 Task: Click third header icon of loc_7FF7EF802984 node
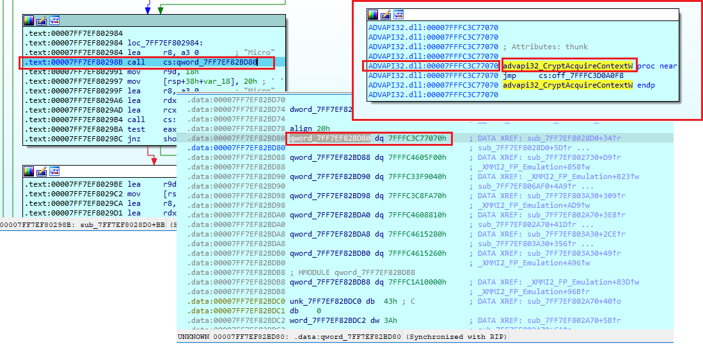(x=55, y=20)
